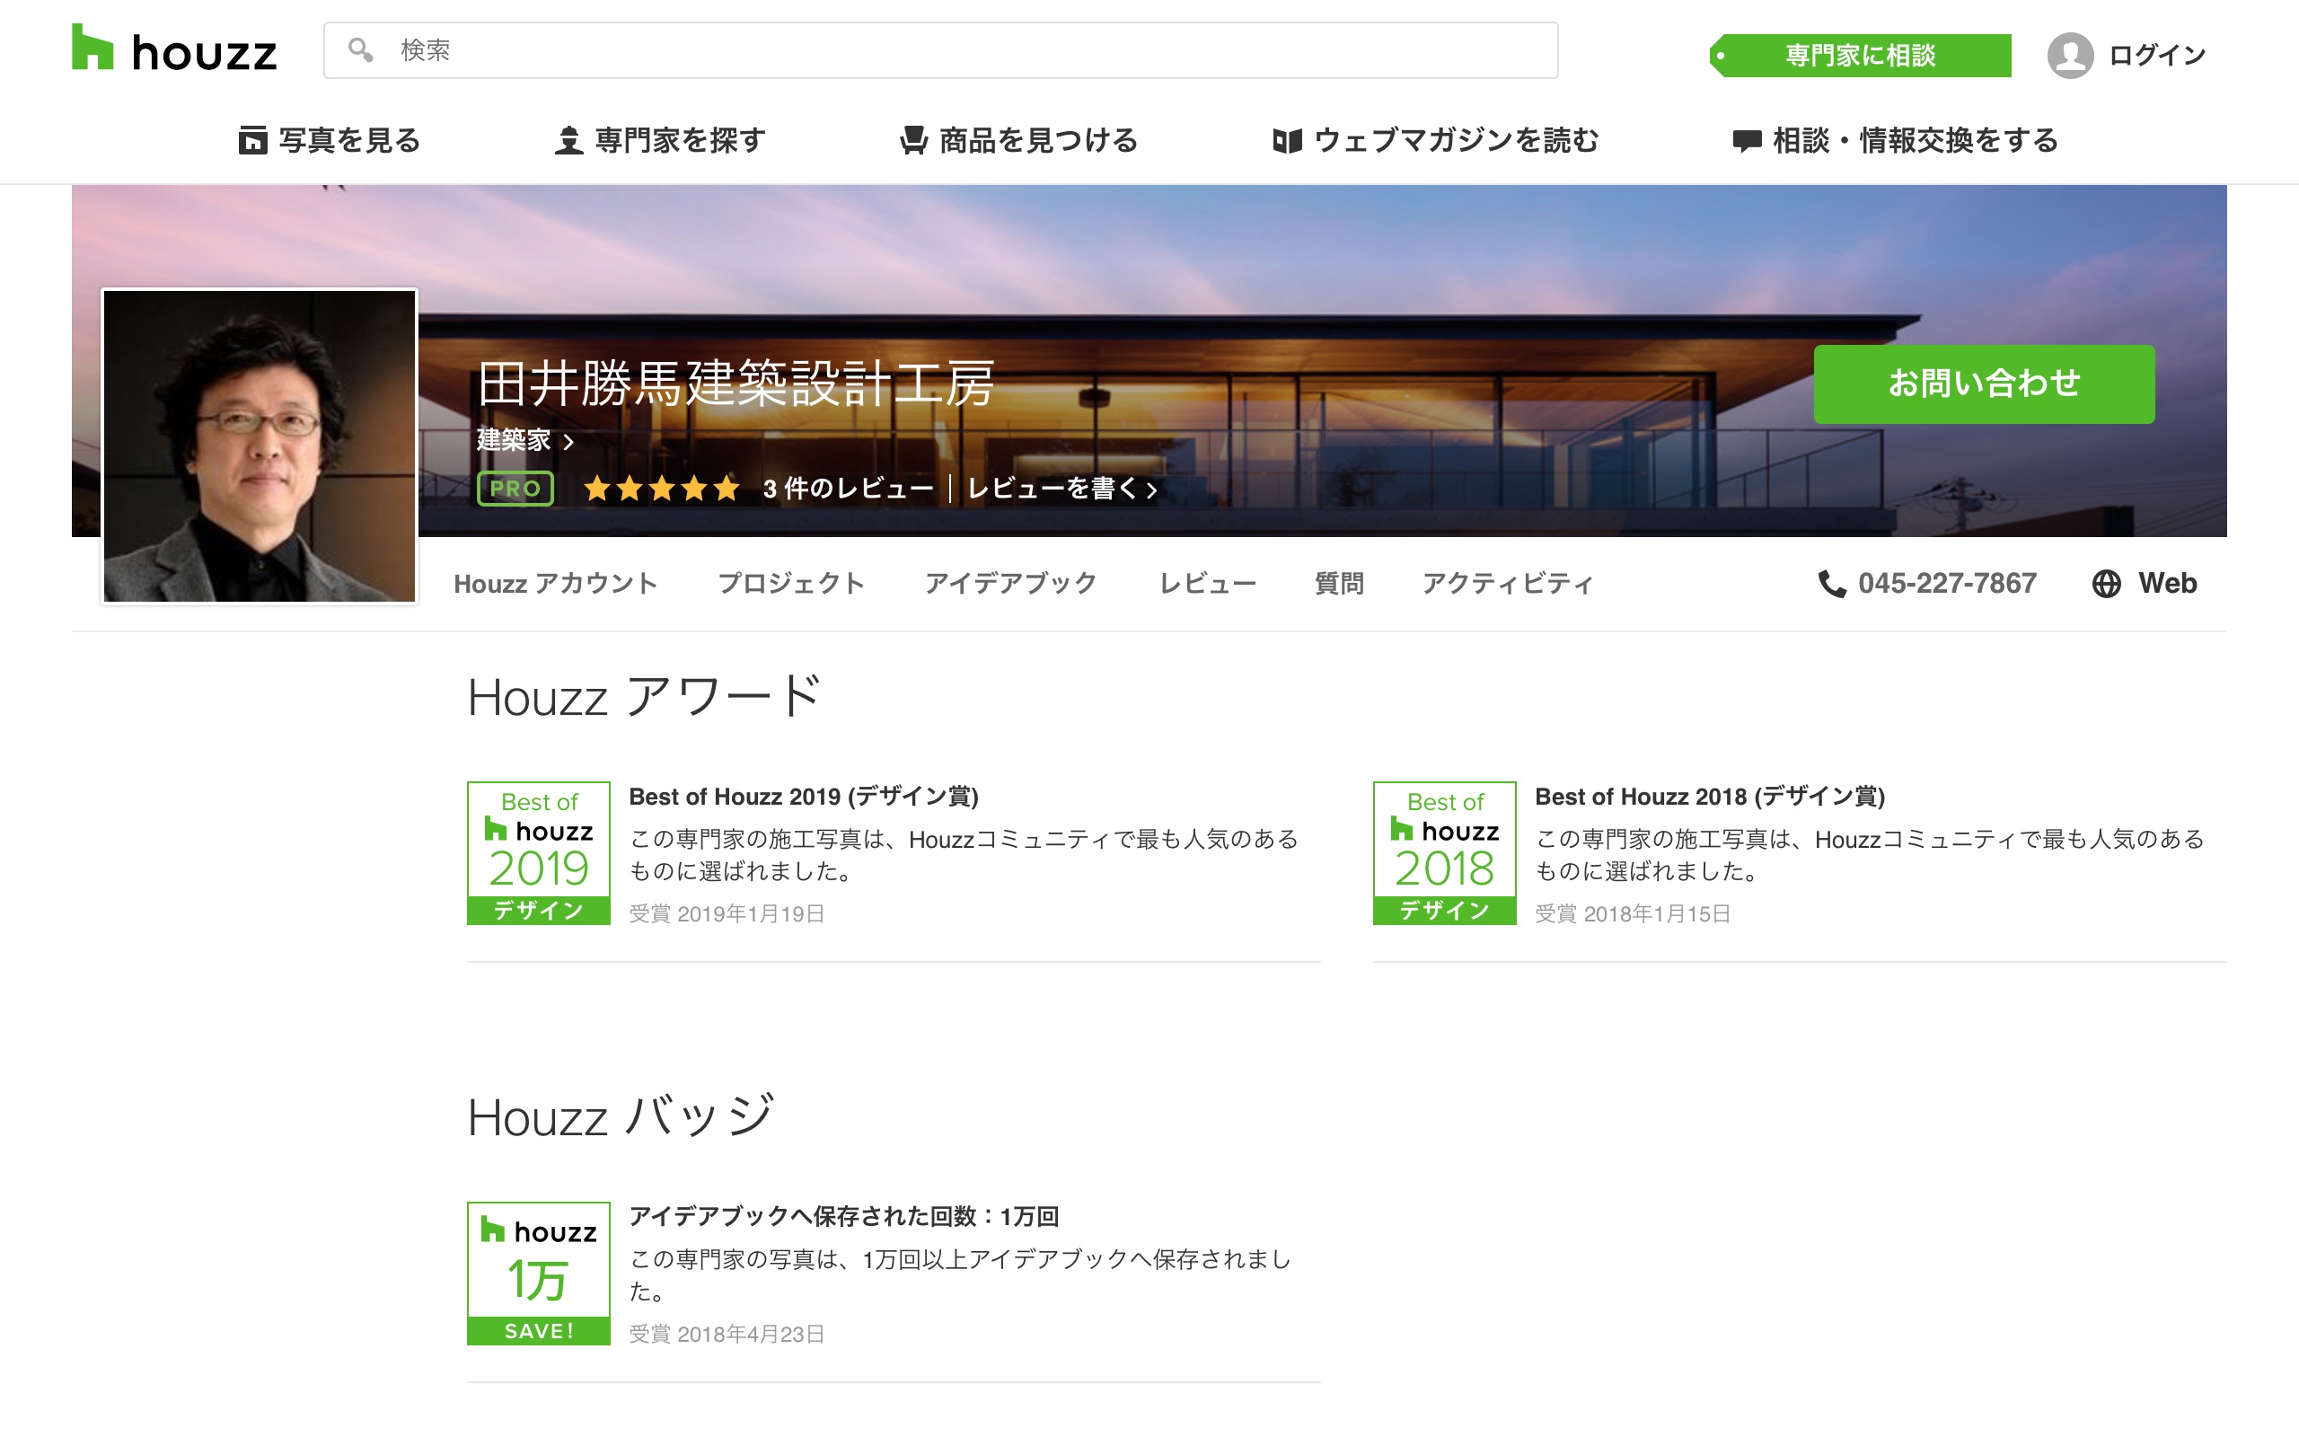Click the user avatar icon beside ログイン
The width and height of the screenshot is (2299, 1437).
(x=2070, y=55)
